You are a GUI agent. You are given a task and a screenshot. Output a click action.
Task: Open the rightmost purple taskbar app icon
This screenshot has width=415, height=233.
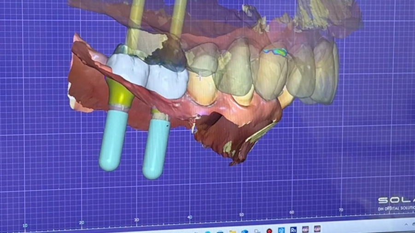tap(317, 229)
